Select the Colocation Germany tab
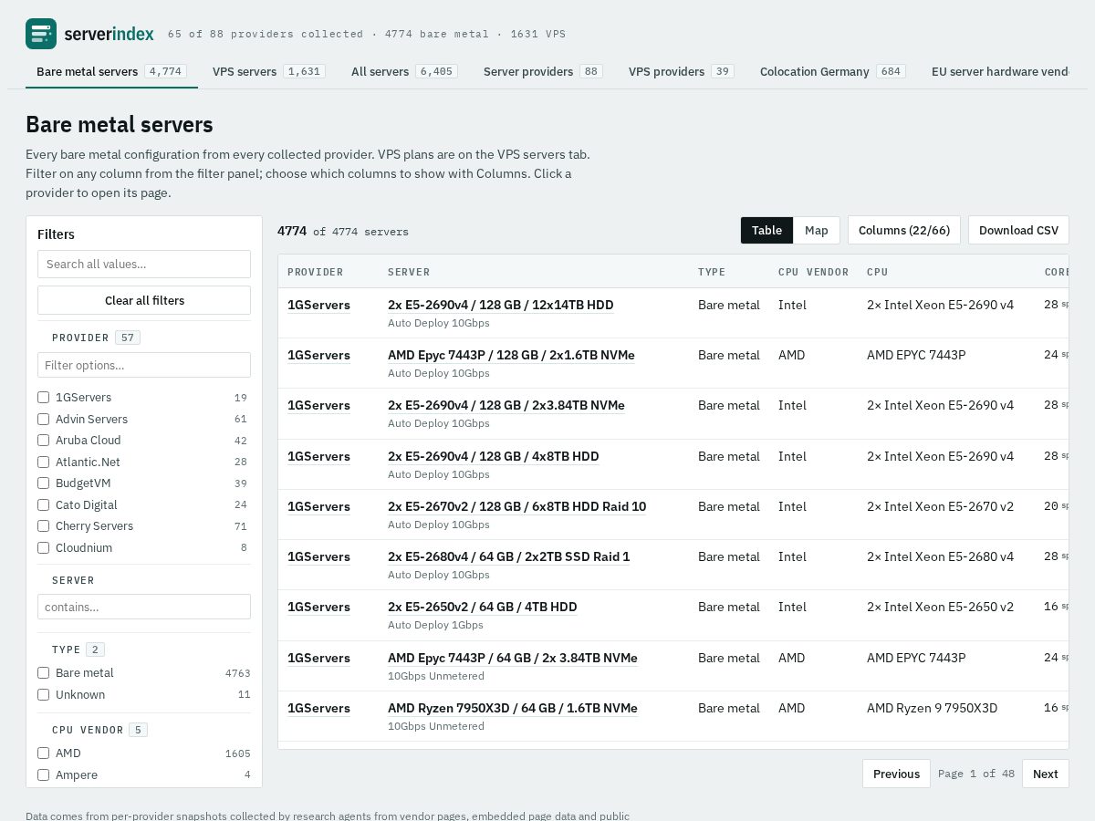The width and height of the screenshot is (1095, 821). (x=832, y=71)
